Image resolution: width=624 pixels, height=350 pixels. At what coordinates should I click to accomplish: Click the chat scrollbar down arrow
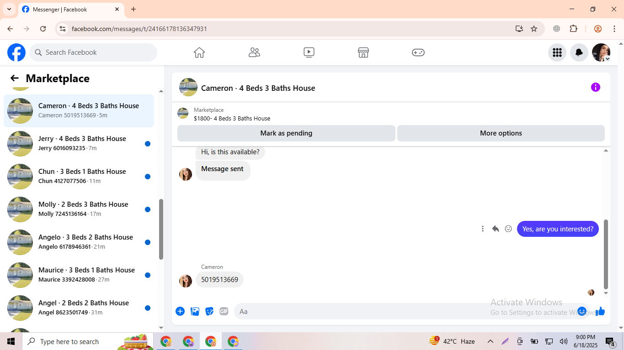pos(606,293)
